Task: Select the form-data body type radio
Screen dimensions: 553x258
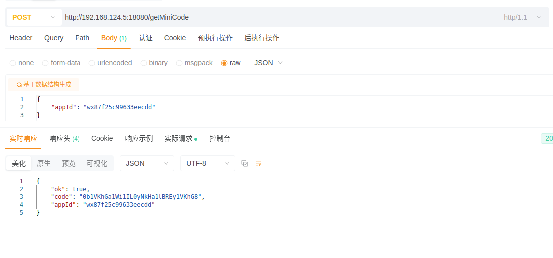Action: pyautogui.click(x=45, y=63)
